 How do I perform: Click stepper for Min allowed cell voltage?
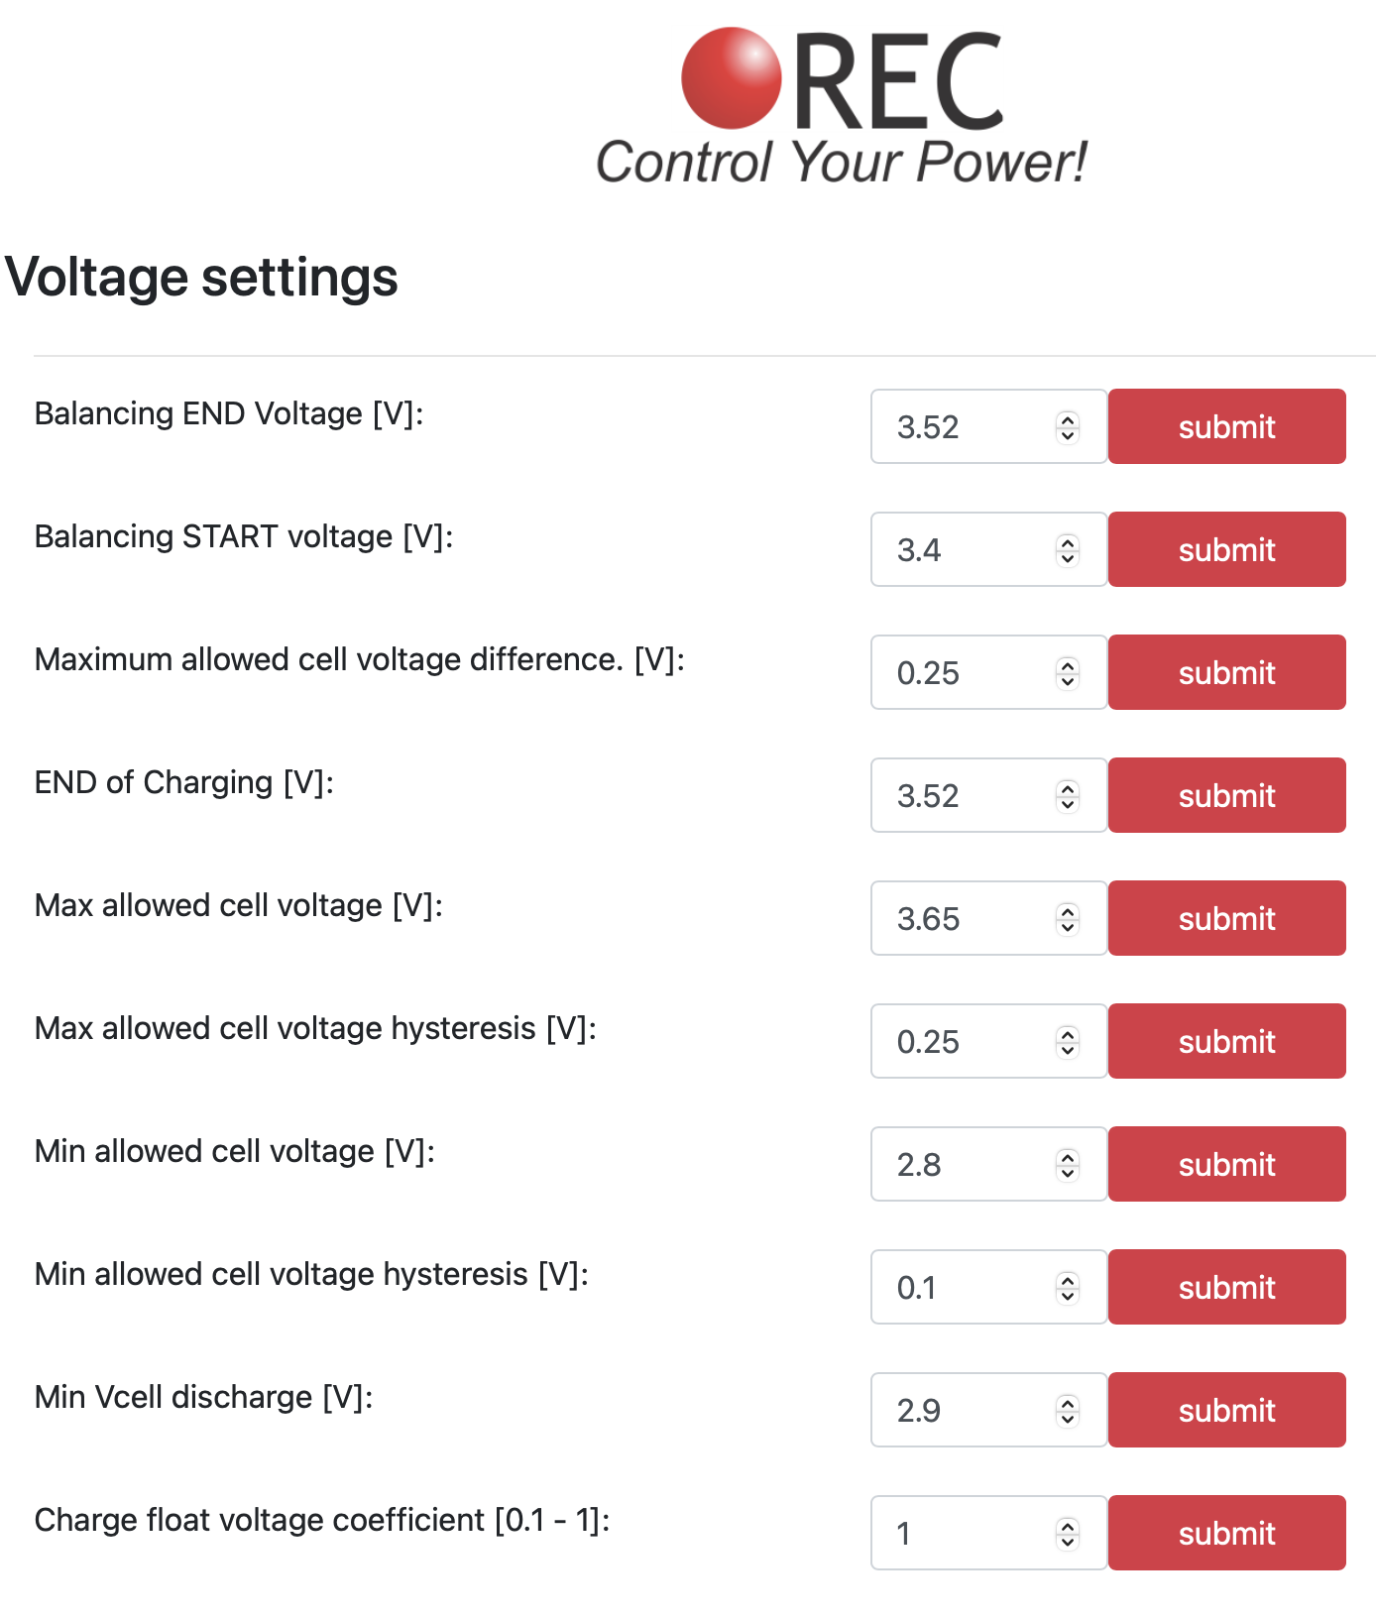pyautogui.click(x=1067, y=1165)
